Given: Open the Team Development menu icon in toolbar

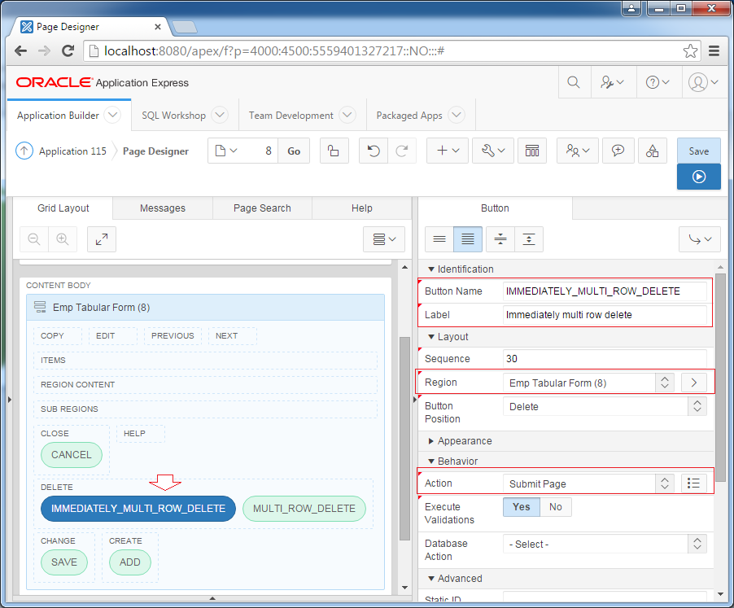Looking at the screenshot, I should [577, 151].
